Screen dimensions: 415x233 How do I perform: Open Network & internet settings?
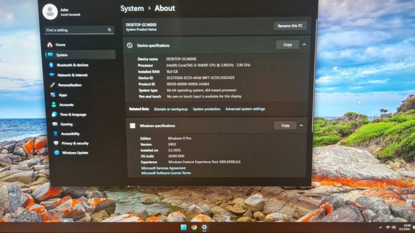pyautogui.click(x=73, y=75)
